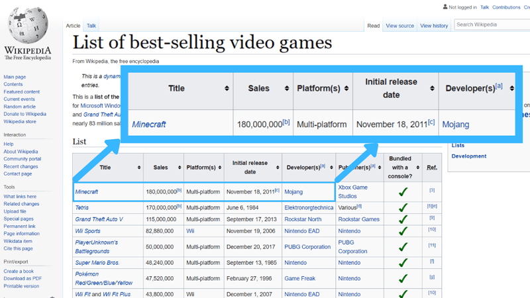This screenshot has height=298, width=530.
Task: Go to Main page in sidebar
Action: click(x=15, y=77)
